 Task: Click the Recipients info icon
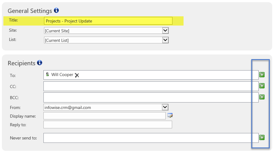(x=40, y=62)
